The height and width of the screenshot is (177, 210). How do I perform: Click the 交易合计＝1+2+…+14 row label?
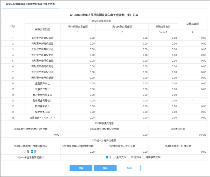pyautogui.click(x=42, y=118)
